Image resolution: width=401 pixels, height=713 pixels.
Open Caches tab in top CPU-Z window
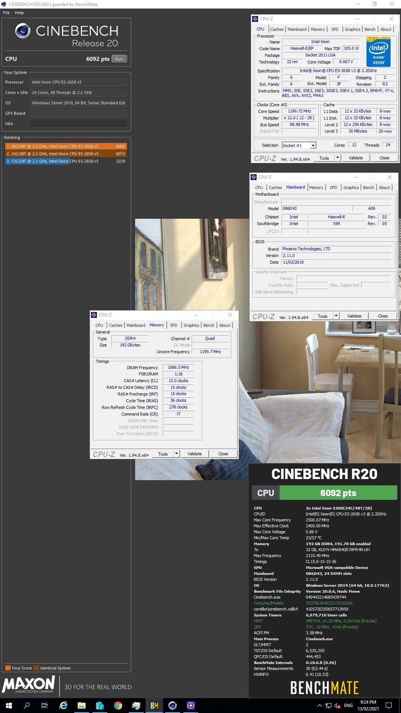pyautogui.click(x=277, y=29)
